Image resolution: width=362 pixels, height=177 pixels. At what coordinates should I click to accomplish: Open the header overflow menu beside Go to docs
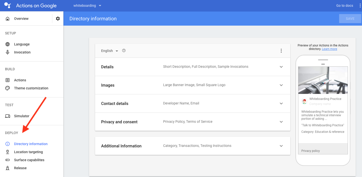coord(360,6)
